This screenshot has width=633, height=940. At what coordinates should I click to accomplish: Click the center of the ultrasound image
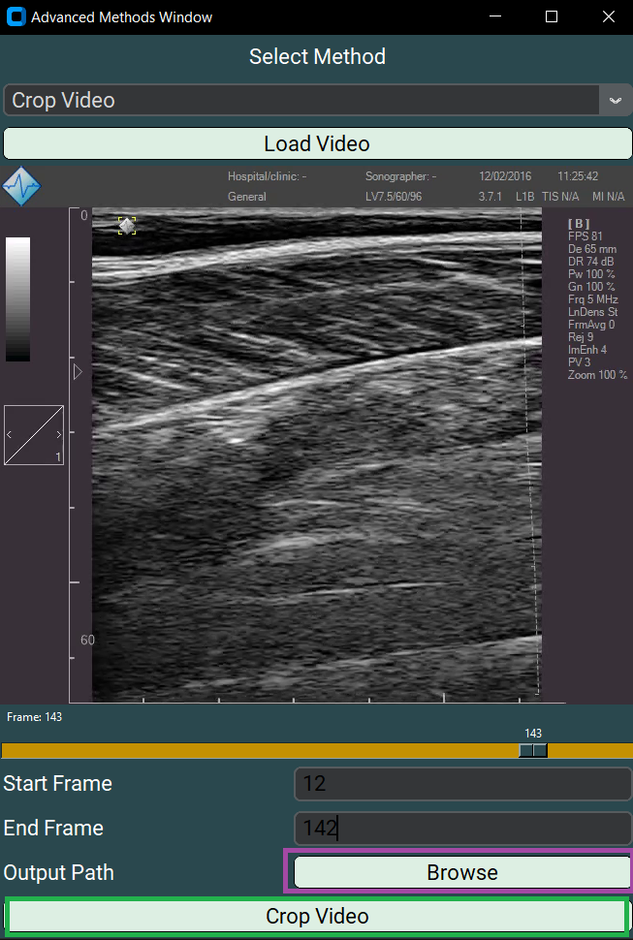pos(316,454)
